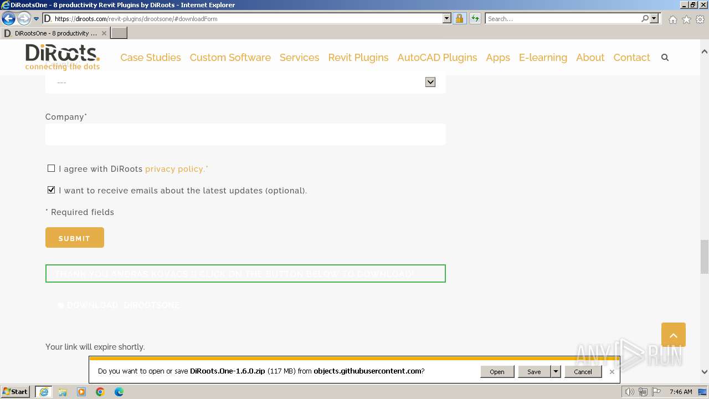Select the DiRootsOne browser tab
709x399 pixels.
[54, 33]
